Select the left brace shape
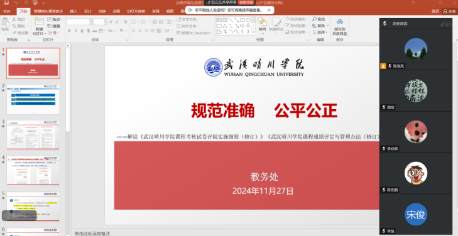The height and width of the screenshot is (236, 458). pos(242,31)
